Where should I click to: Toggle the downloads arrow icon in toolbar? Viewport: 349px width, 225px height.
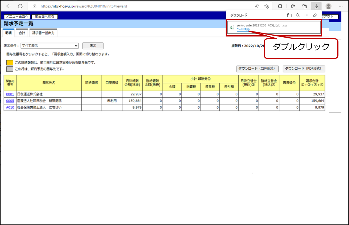coord(316,6)
